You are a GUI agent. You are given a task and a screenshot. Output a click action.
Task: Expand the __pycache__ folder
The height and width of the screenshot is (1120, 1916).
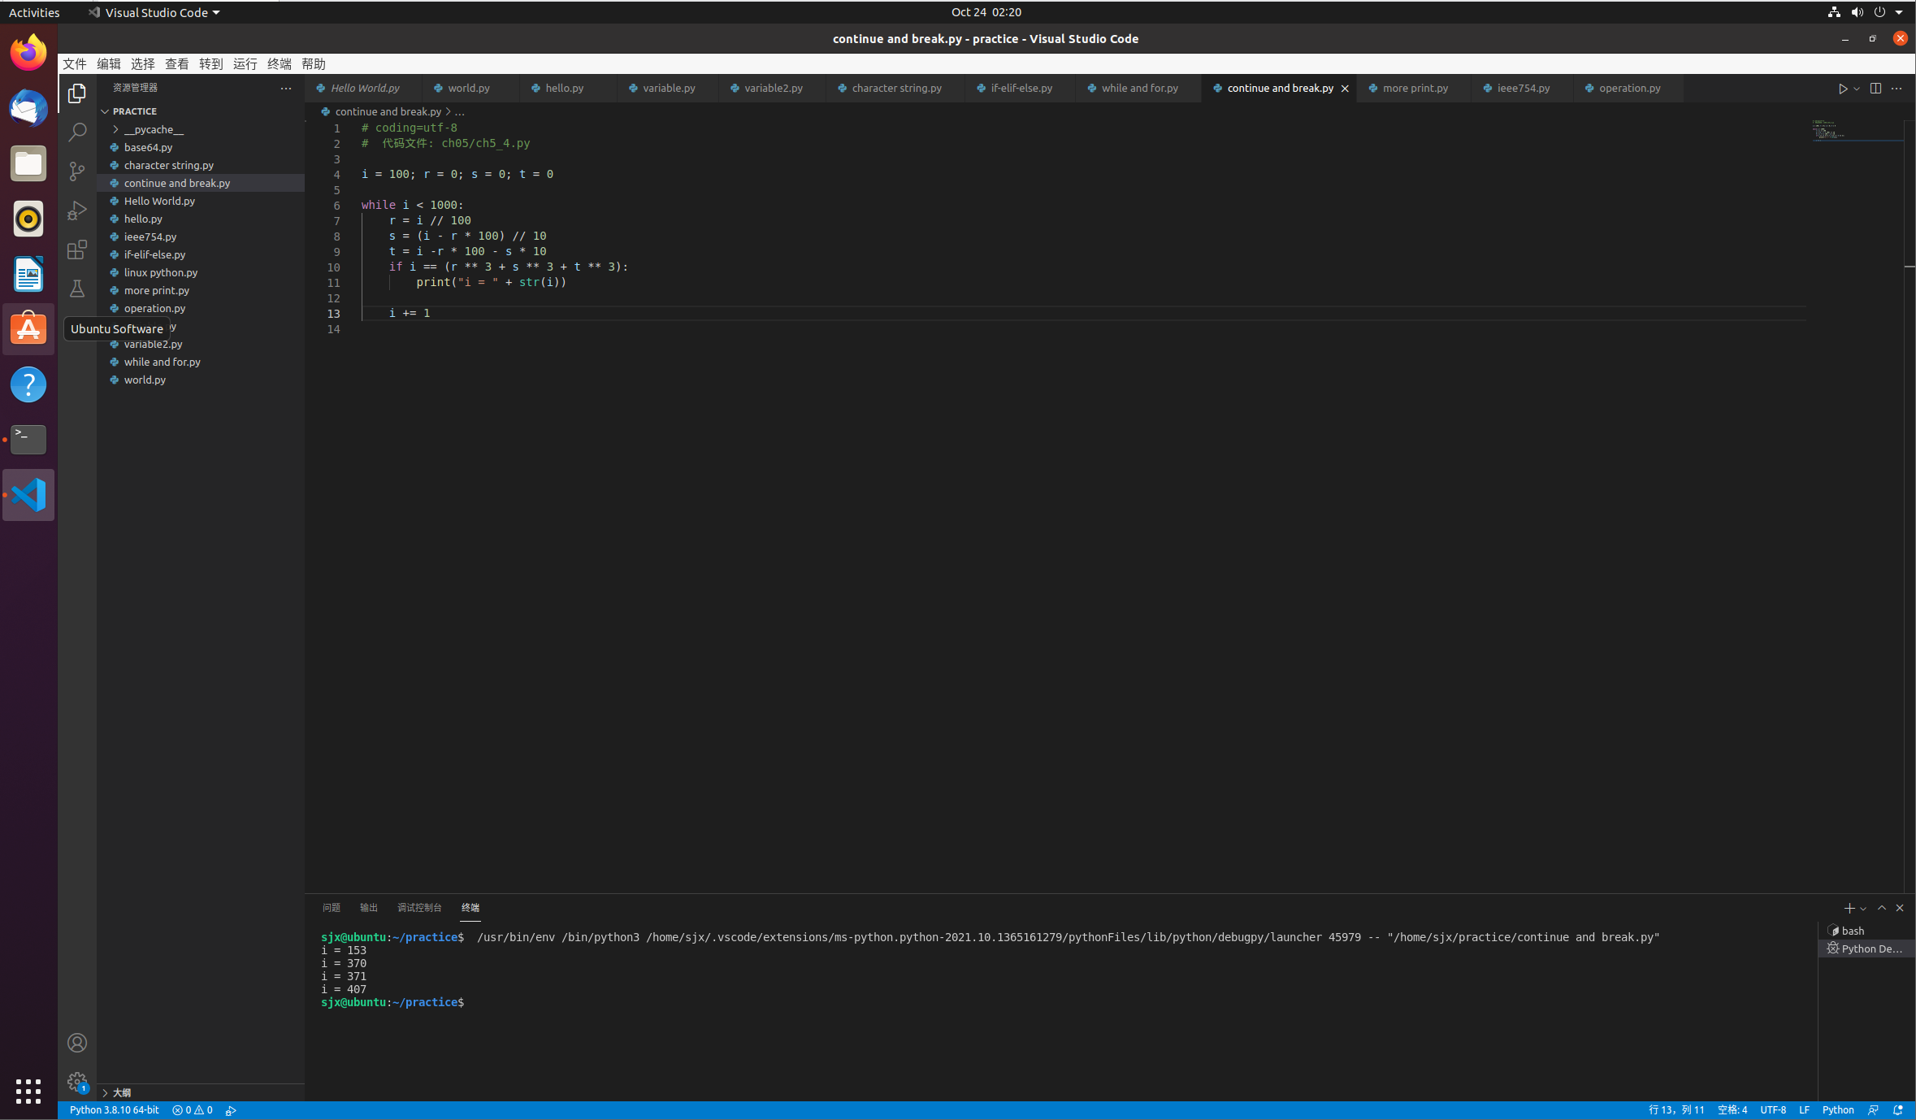click(x=154, y=129)
